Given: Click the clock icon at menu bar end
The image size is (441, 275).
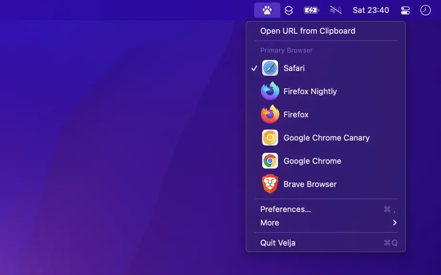Looking at the screenshot, I should (425, 11).
